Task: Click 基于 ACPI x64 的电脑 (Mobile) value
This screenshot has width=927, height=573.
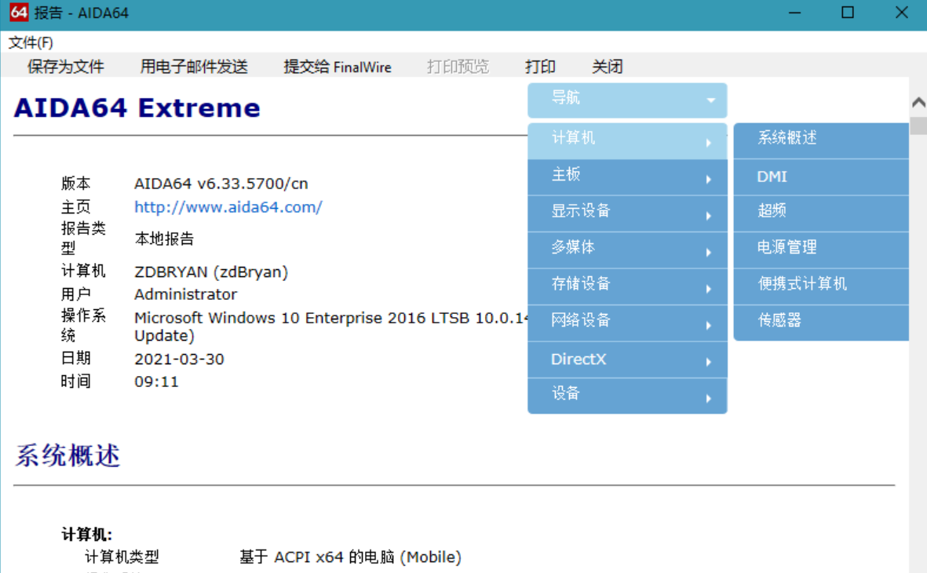Action: (x=351, y=557)
